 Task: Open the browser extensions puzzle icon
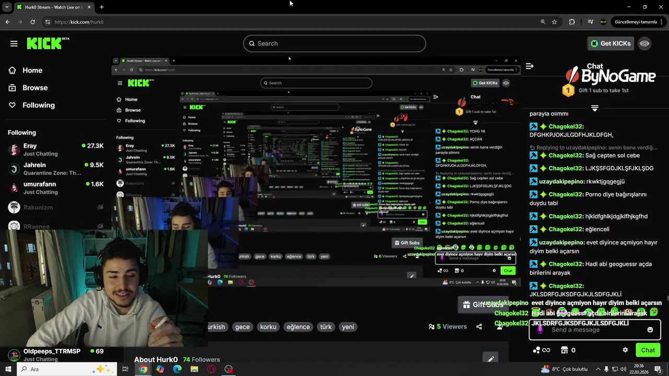coord(572,22)
